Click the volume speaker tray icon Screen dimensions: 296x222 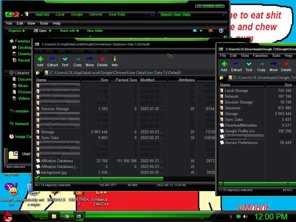245,217
